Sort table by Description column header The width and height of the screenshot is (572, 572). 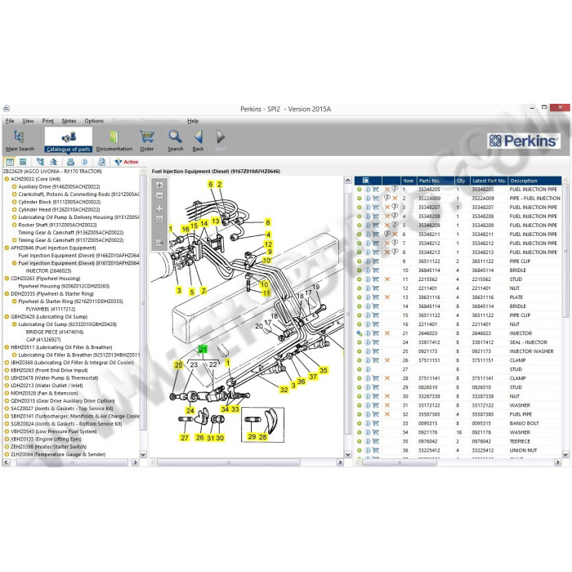click(x=534, y=181)
